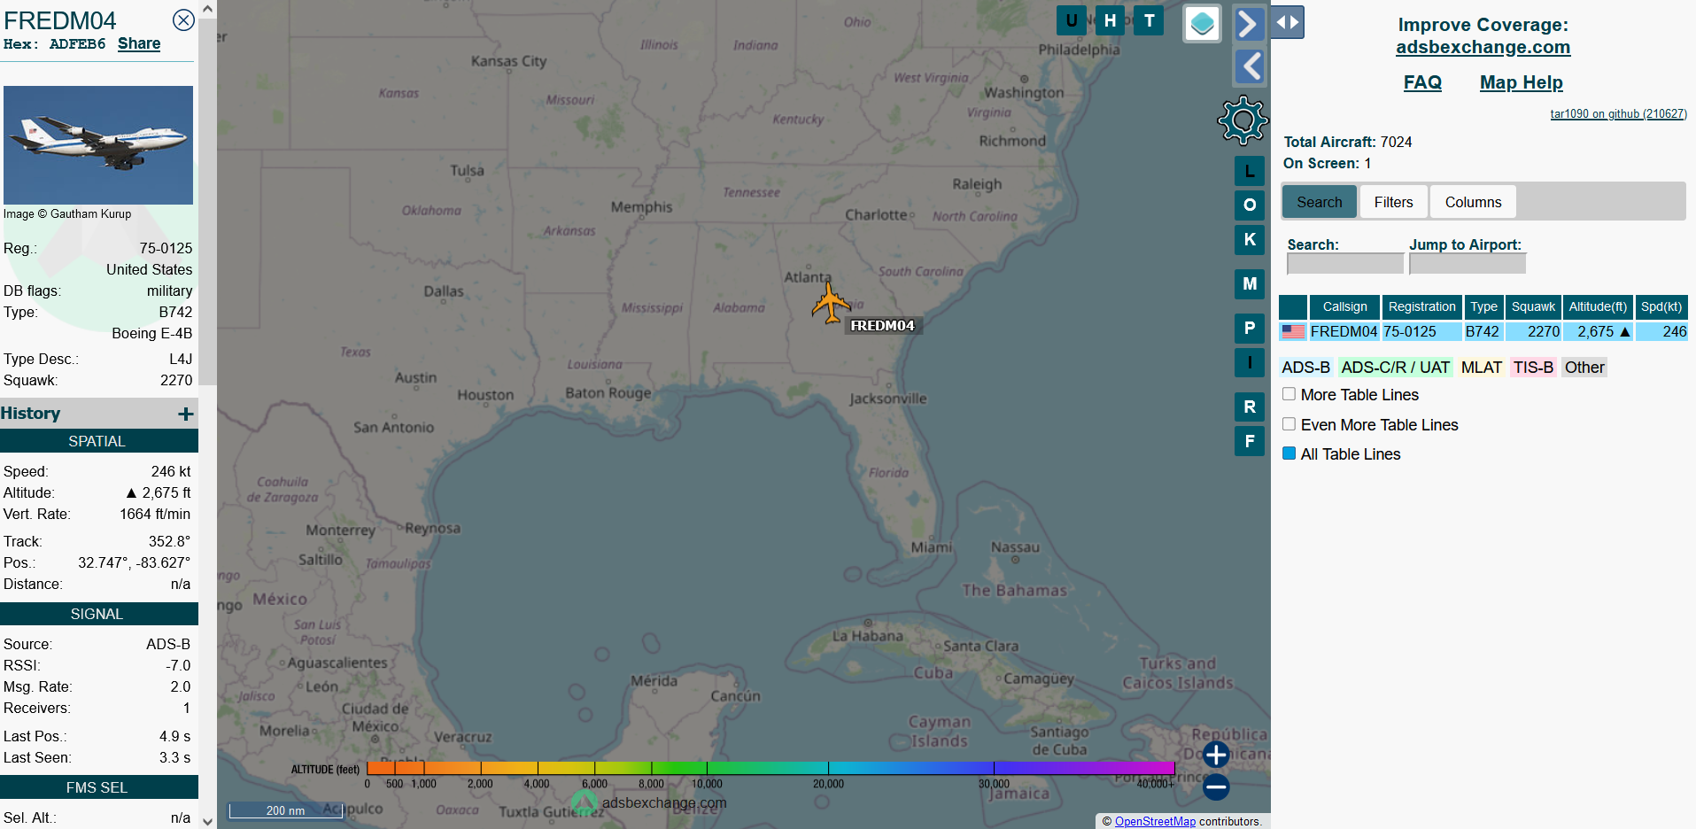Toggle the P map button
Screen dimensions: 1696x829
1250,328
